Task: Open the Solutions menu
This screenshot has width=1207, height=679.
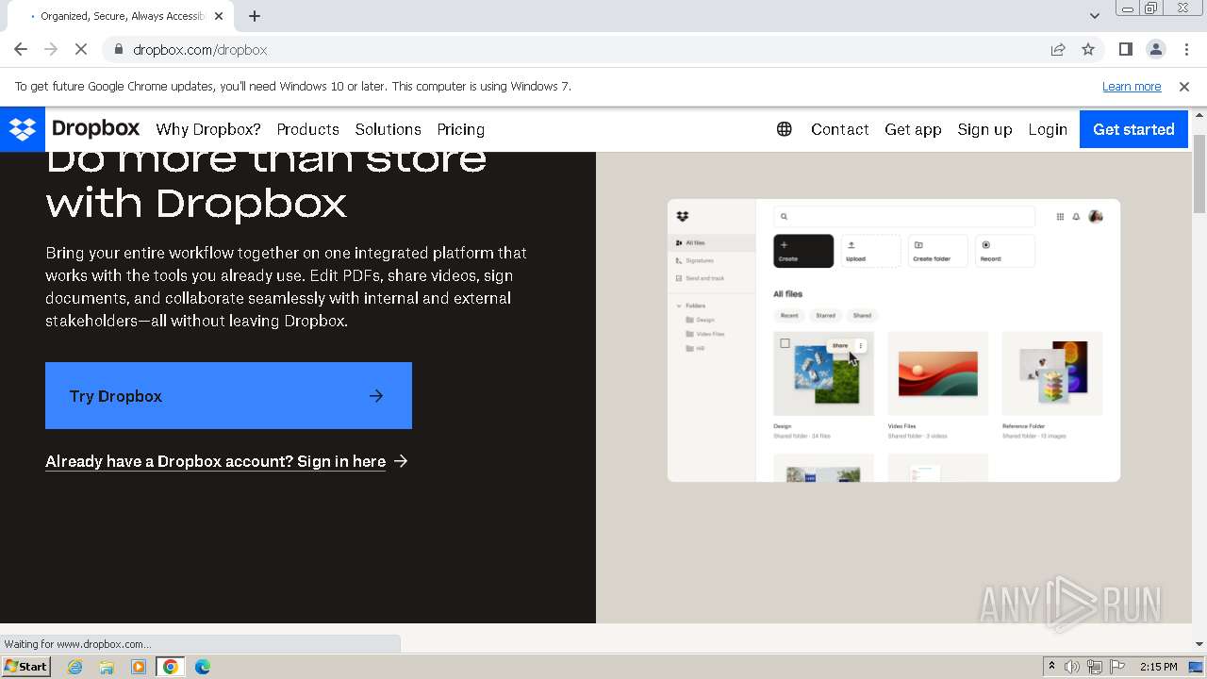Action: click(388, 129)
